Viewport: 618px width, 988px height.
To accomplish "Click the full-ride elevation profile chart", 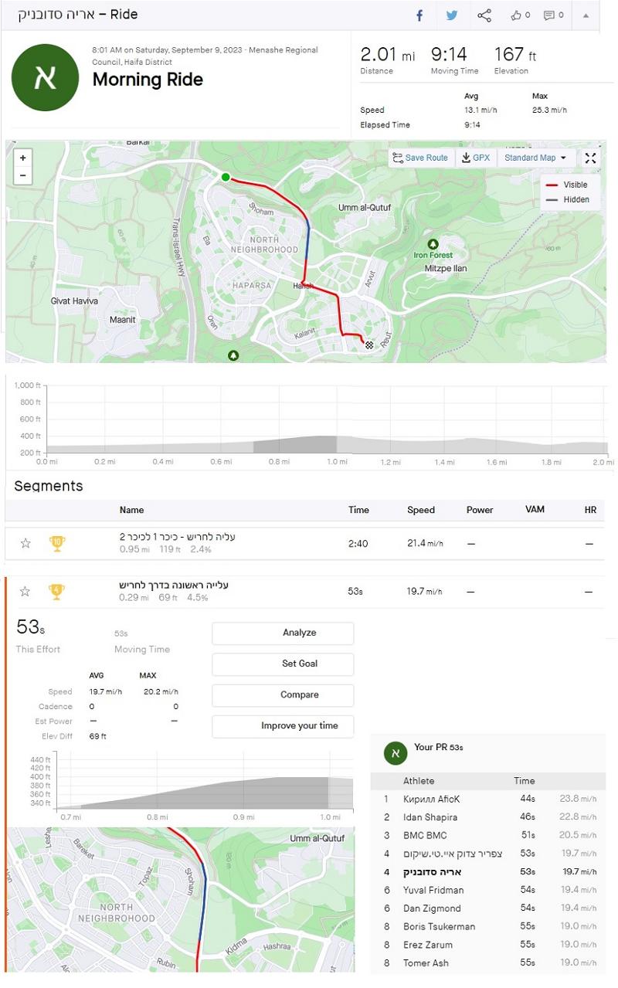I will [327, 419].
